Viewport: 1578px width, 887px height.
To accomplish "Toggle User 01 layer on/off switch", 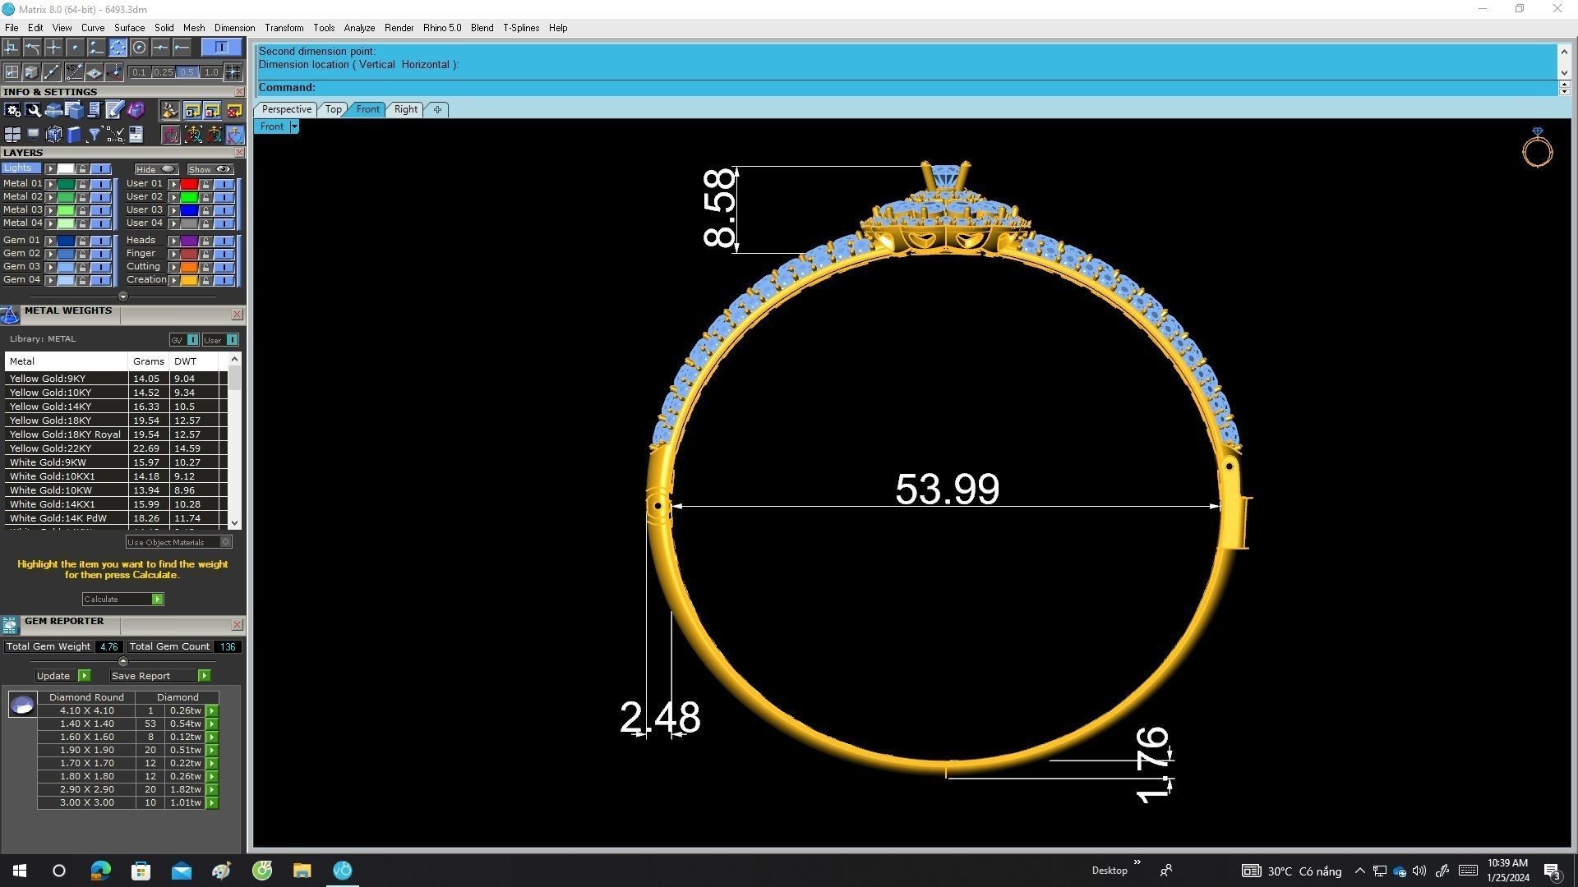I will coord(224,184).
